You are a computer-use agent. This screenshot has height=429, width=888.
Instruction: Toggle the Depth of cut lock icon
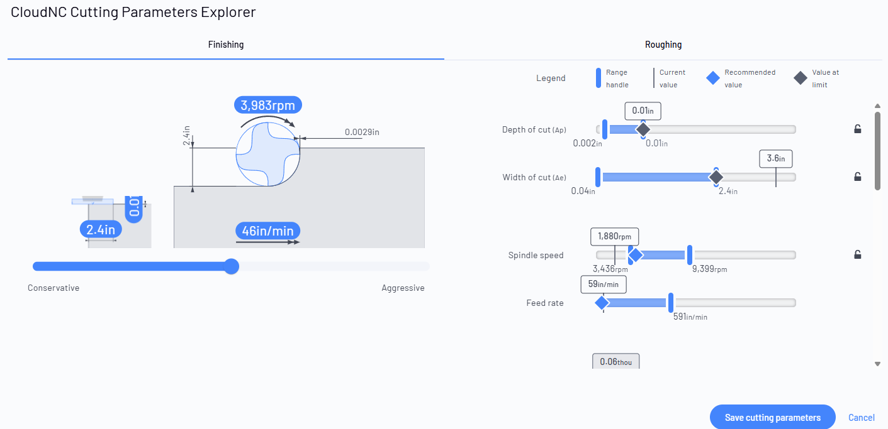point(857,129)
